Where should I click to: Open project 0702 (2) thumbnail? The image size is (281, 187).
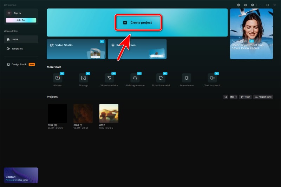(57, 113)
